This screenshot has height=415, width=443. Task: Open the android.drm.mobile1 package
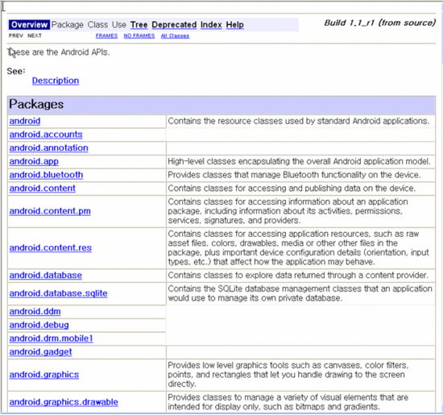pyautogui.click(x=51, y=338)
